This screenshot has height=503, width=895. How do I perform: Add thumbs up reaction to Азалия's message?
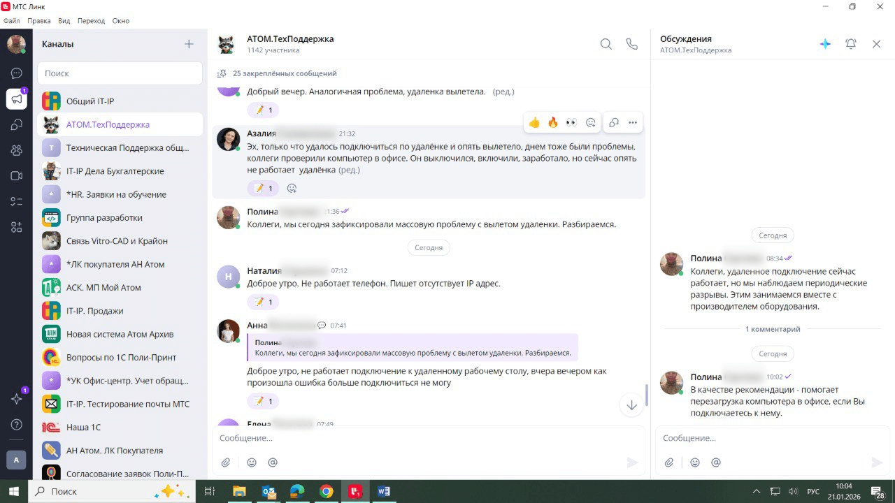pos(534,123)
